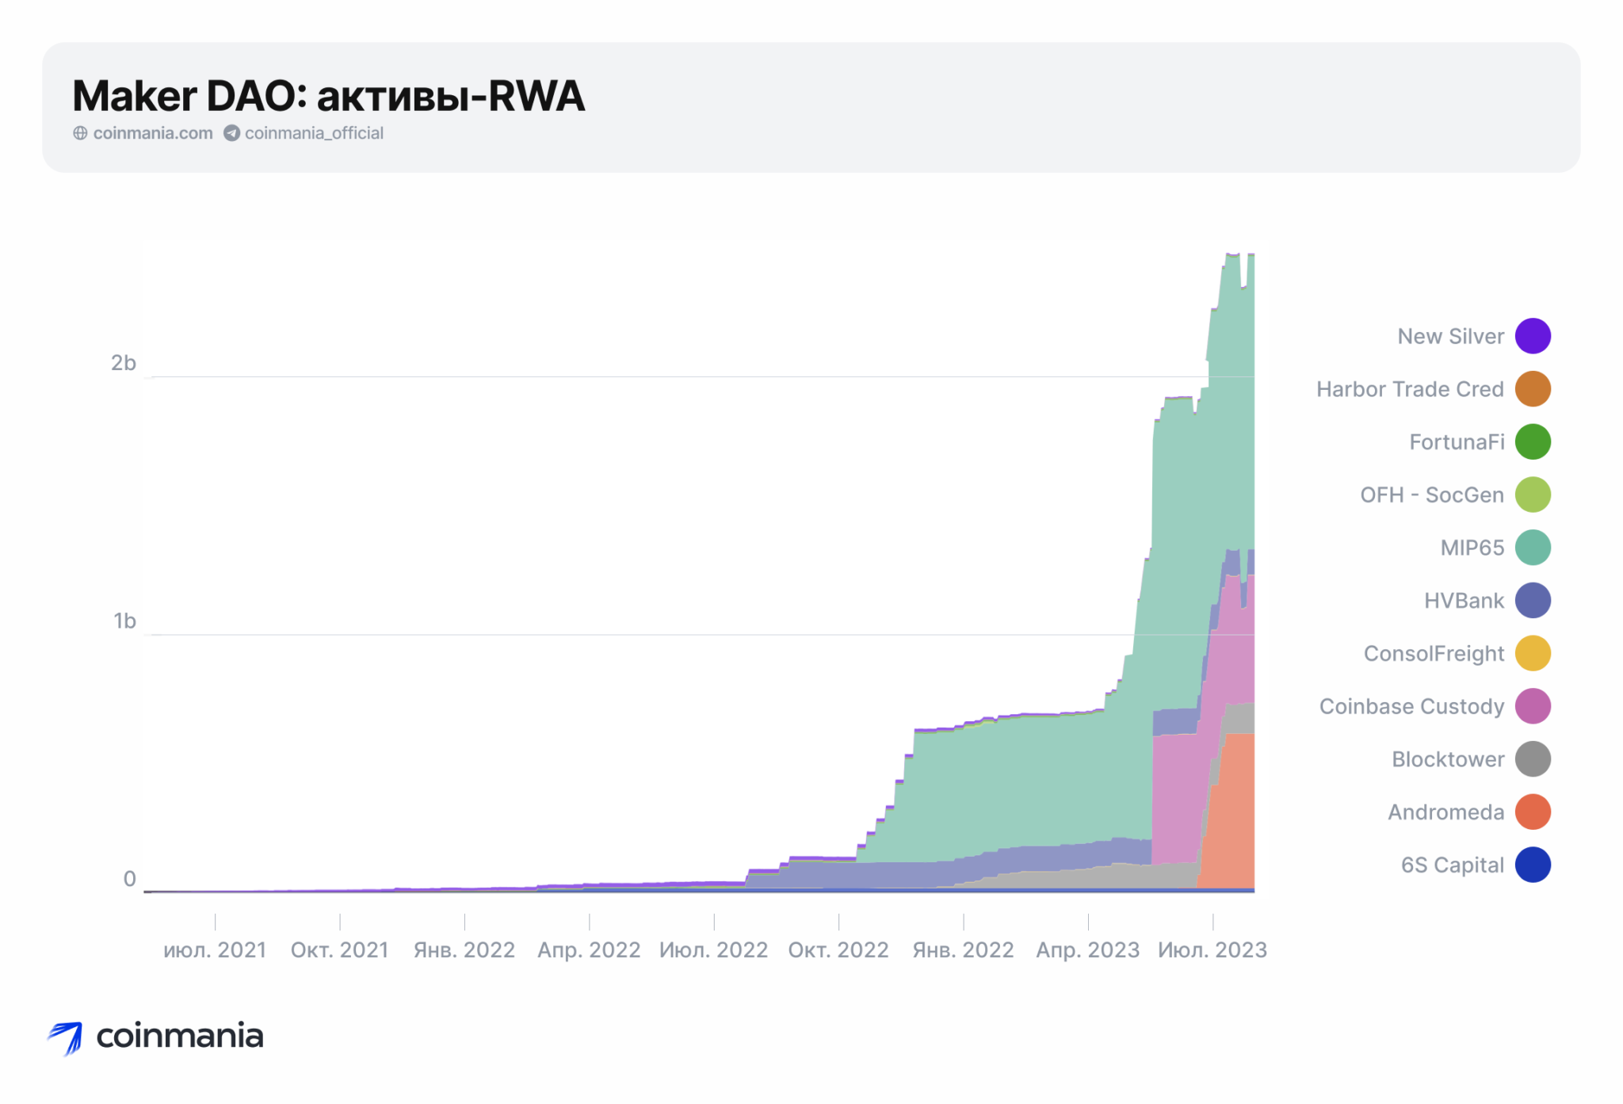Open the coinmania.com link

153,133
